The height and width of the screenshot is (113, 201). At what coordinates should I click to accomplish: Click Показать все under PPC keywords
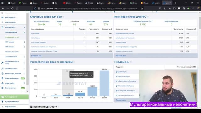pos(121,56)
